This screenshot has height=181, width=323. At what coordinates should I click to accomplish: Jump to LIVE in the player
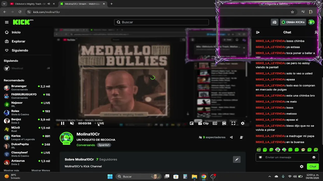coord(99,123)
